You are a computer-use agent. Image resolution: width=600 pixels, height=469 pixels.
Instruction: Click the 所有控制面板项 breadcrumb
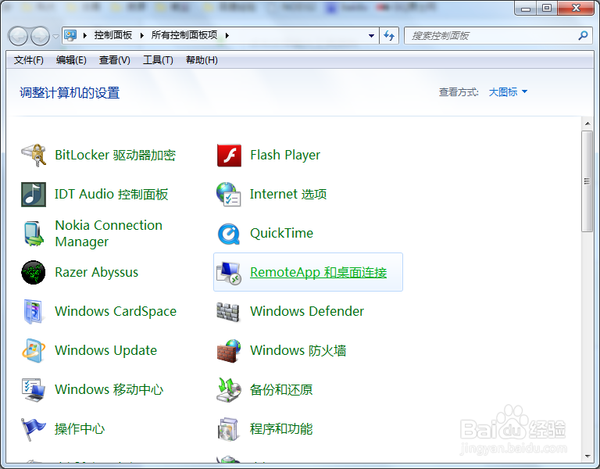(x=184, y=35)
